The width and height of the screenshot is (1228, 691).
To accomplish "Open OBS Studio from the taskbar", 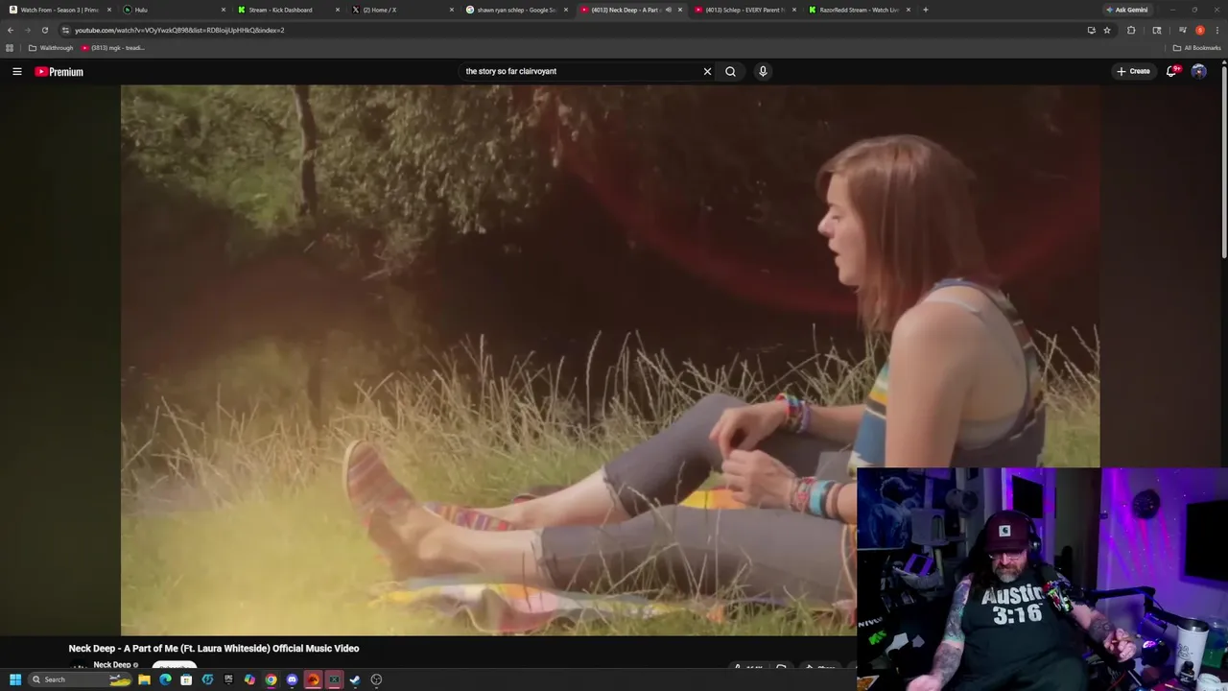I will pyautogui.click(x=376, y=679).
